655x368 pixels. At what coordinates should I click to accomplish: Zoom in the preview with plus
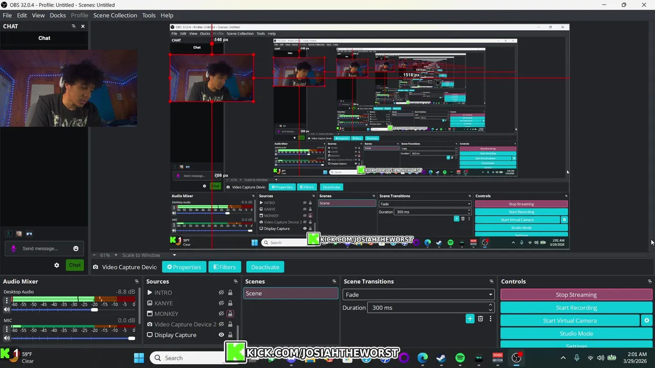click(x=117, y=255)
